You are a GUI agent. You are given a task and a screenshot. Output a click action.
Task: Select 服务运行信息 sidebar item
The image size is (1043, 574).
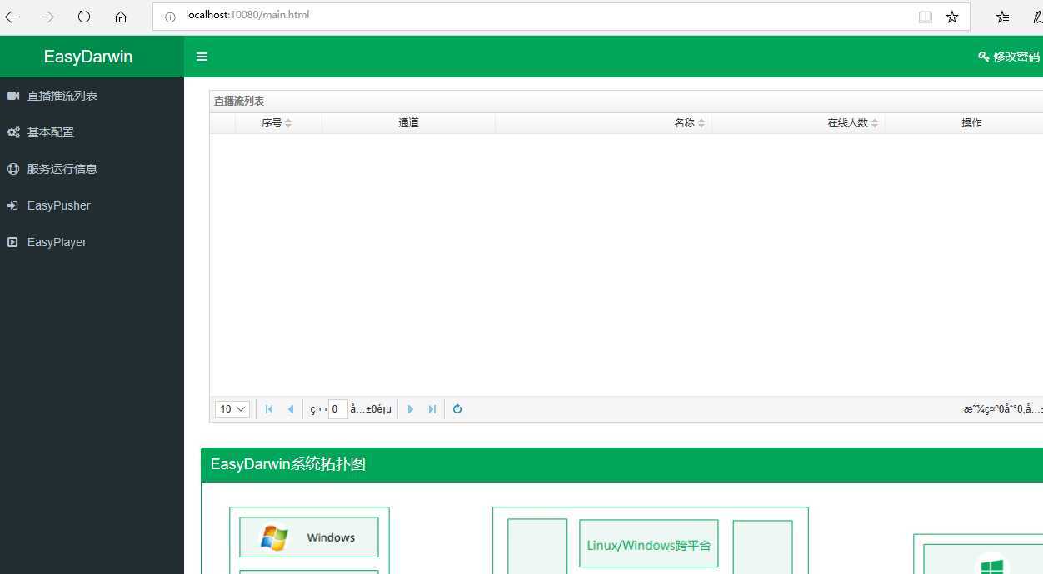tap(62, 169)
